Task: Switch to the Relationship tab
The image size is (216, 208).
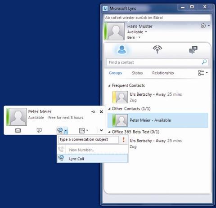Action: (163, 73)
